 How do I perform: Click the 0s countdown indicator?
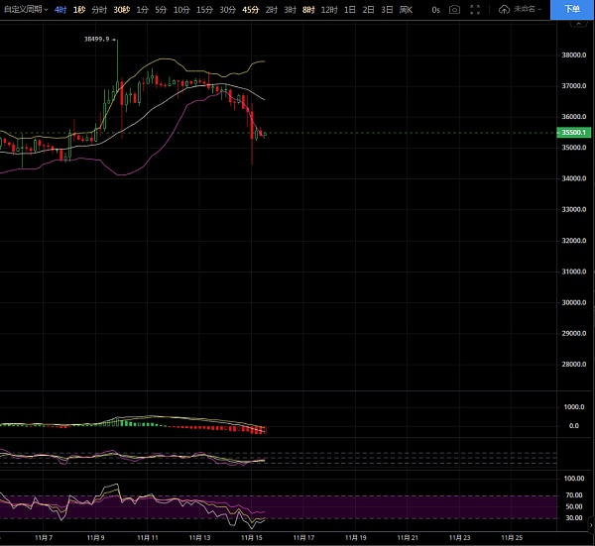(x=435, y=9)
